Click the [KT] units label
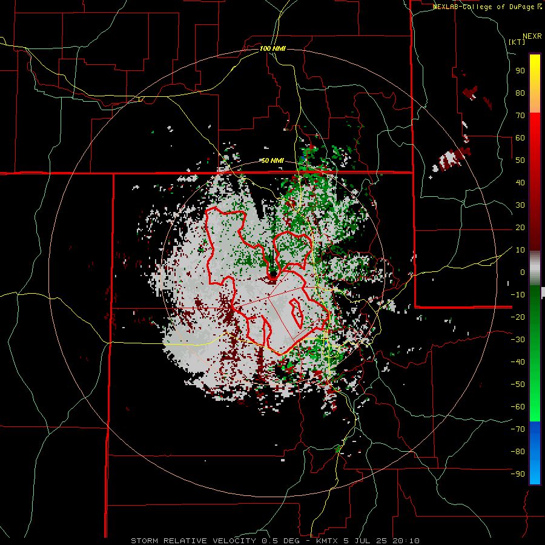Viewport: 545px width, 545px height. (x=517, y=42)
